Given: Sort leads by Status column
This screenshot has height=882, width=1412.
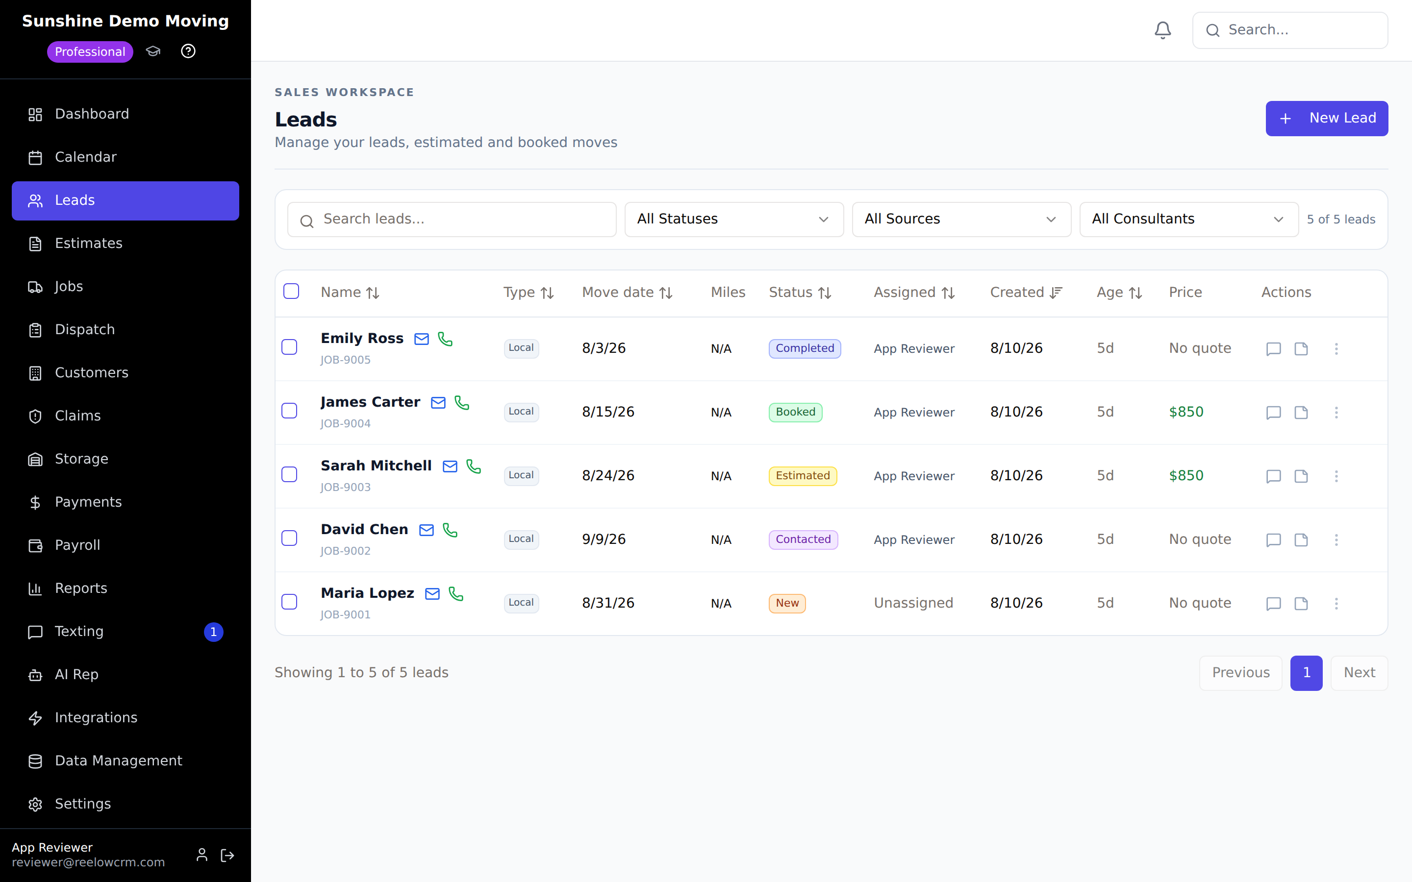Looking at the screenshot, I should tap(800, 292).
